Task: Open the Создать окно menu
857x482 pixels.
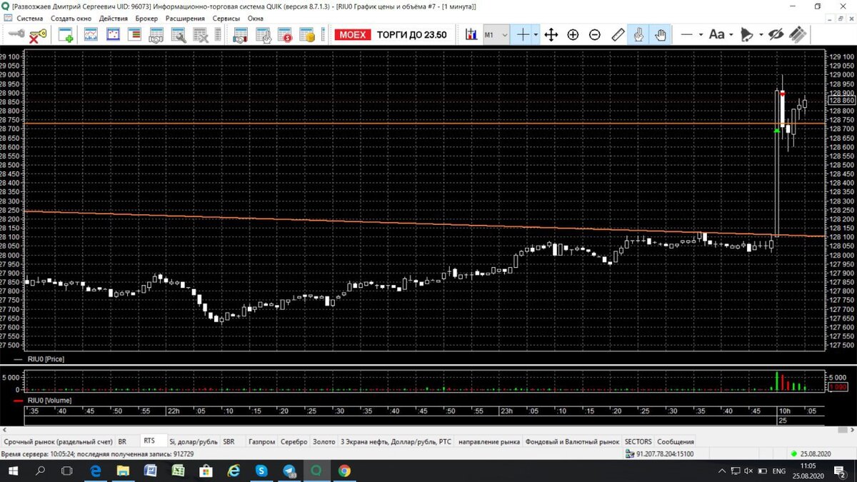Action: click(71, 19)
